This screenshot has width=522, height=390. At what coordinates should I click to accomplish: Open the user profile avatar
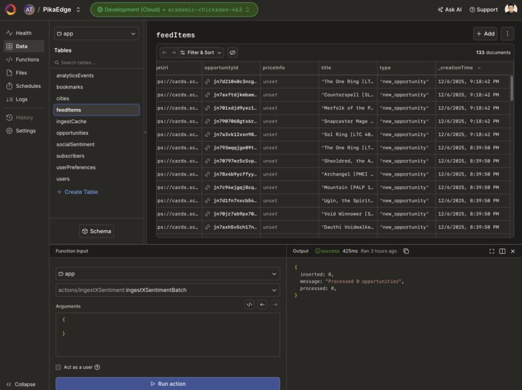510,10
